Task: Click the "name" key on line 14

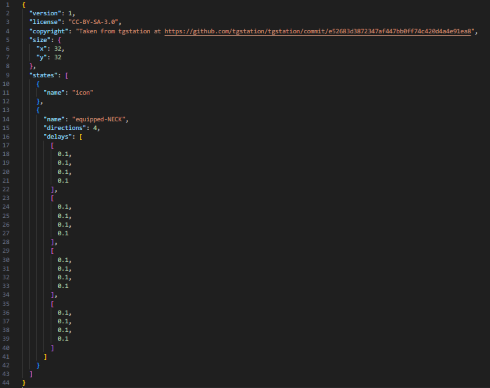Action: point(54,119)
